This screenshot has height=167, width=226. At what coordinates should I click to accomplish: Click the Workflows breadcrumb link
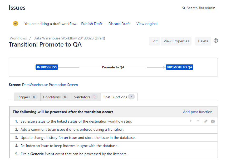pyautogui.click(x=18, y=38)
